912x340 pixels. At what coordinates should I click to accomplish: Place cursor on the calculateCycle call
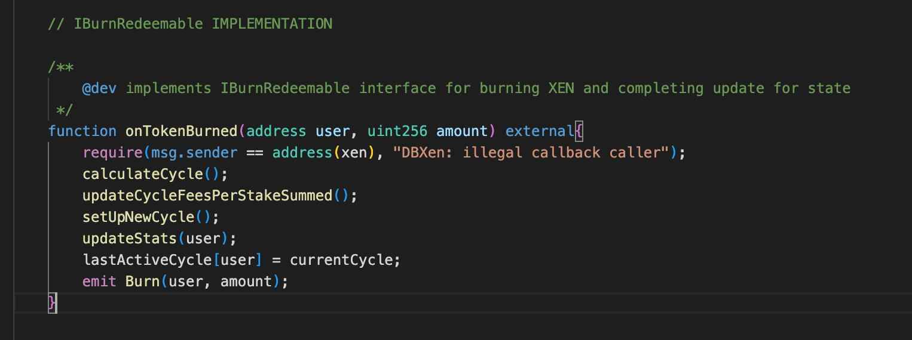click(142, 174)
